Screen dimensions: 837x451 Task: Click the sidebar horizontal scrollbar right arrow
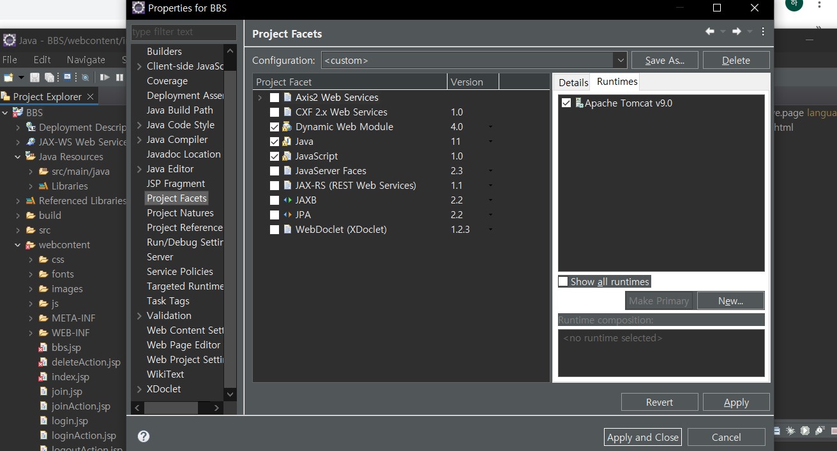(x=217, y=408)
